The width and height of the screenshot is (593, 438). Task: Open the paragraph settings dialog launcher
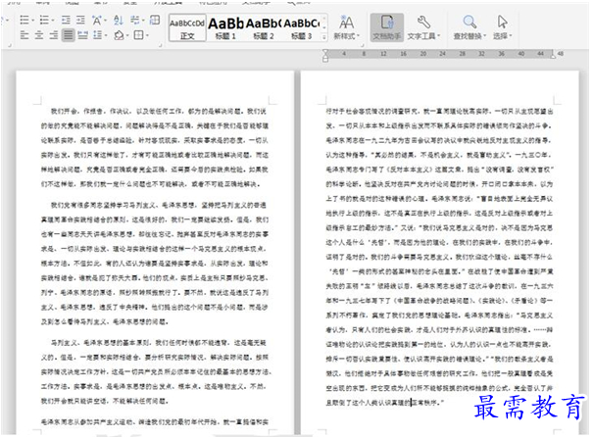(161, 45)
